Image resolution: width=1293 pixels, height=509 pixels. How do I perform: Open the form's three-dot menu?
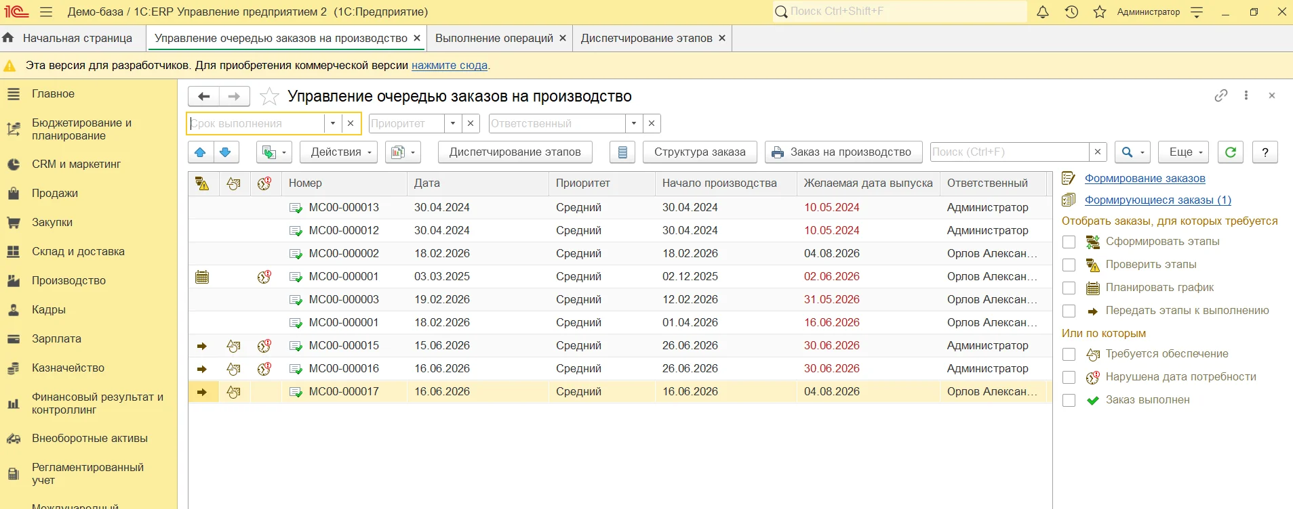click(1246, 95)
